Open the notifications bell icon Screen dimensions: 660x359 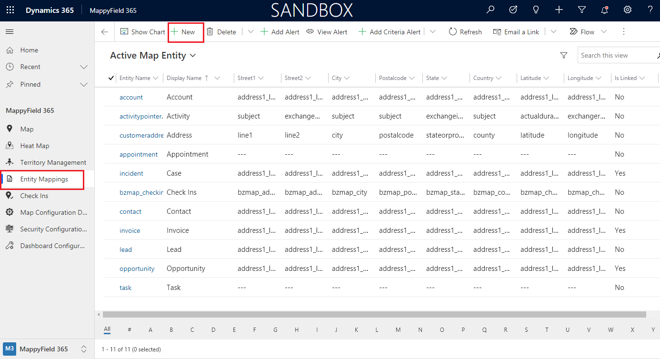pyautogui.click(x=605, y=10)
